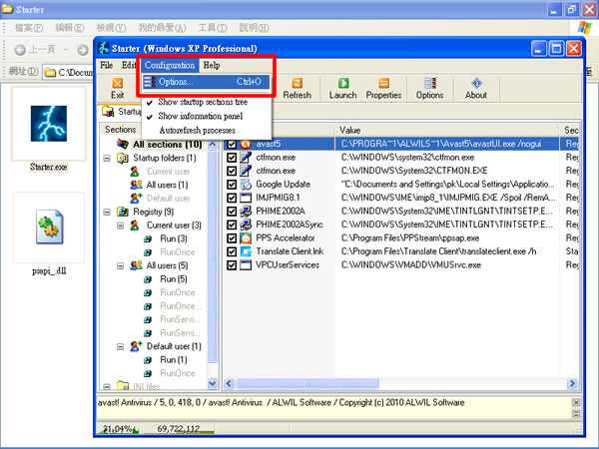Uncheck the PPS Accelerator entry
The height and width of the screenshot is (449, 599).
[232, 237]
